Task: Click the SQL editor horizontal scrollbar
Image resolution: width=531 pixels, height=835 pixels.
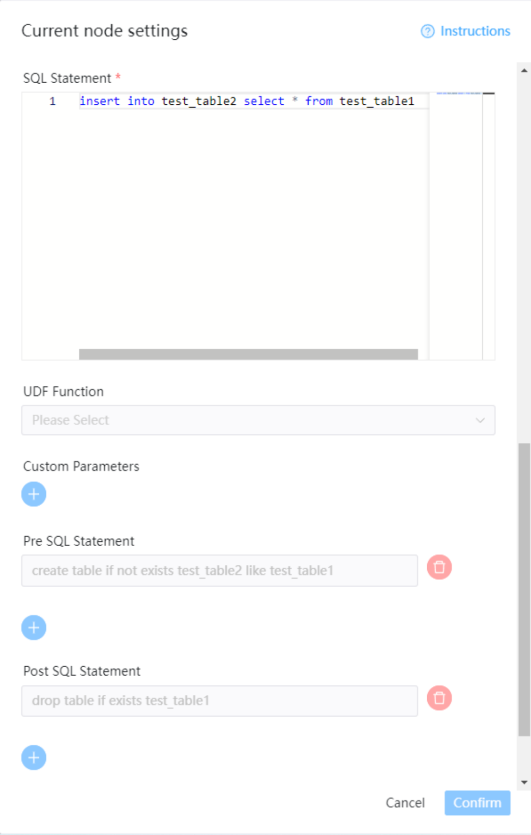Action: (x=248, y=354)
